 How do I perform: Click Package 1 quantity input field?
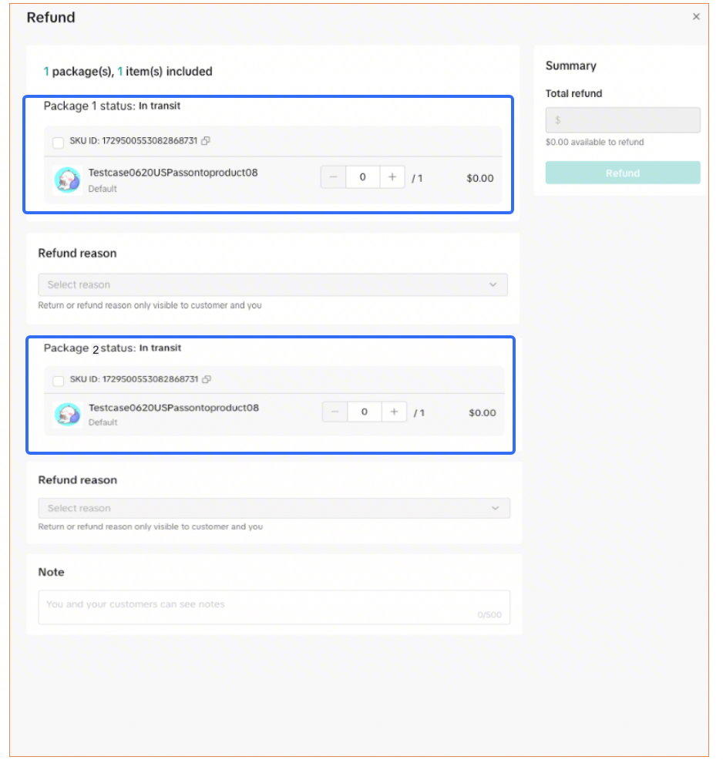click(362, 177)
